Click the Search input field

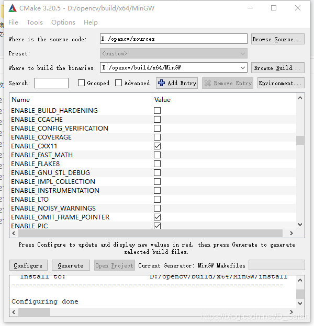click(x=51, y=83)
